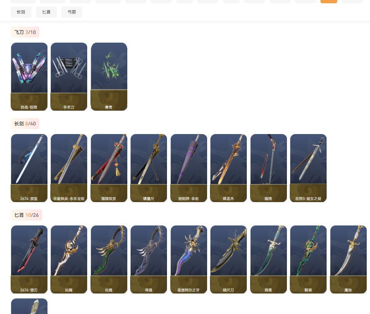
Task: Open the 鹤唳 green dagger card
Action: [309, 259]
